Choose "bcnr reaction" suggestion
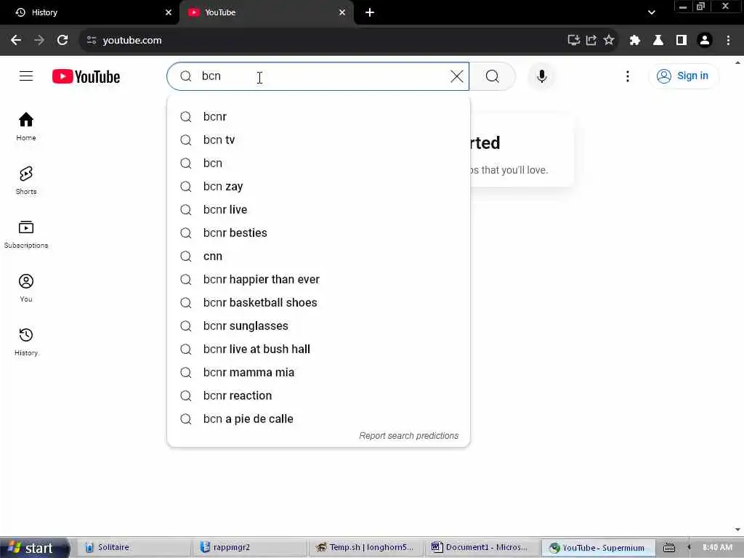 318,395
